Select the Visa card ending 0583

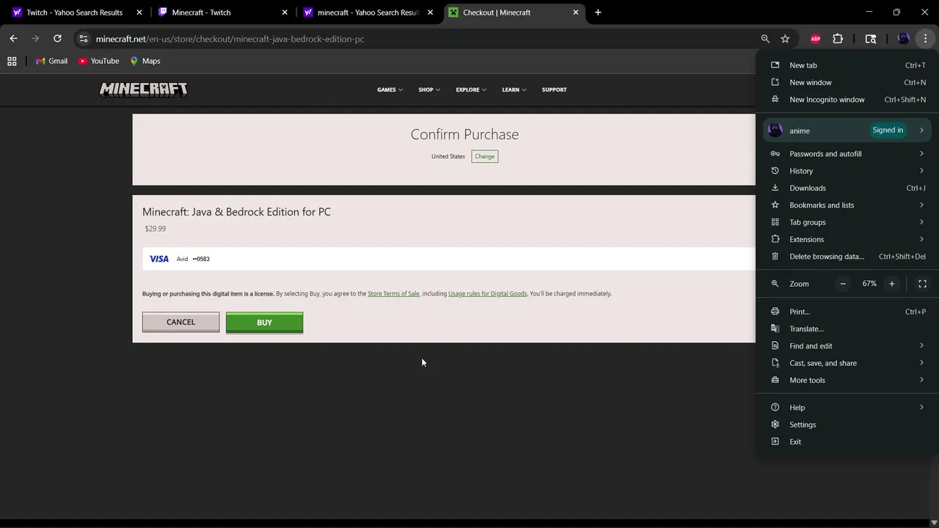pyautogui.click(x=448, y=259)
